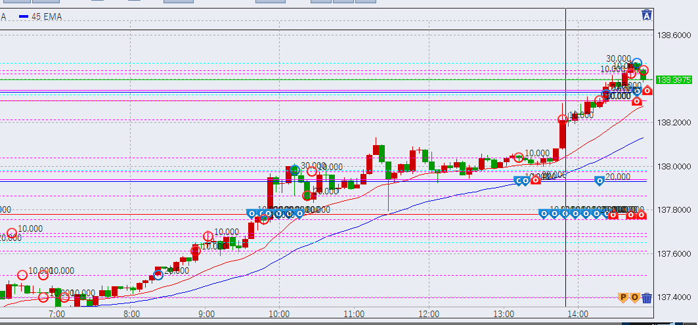Click the red circle marker at far left labeled 10,000

[11, 233]
